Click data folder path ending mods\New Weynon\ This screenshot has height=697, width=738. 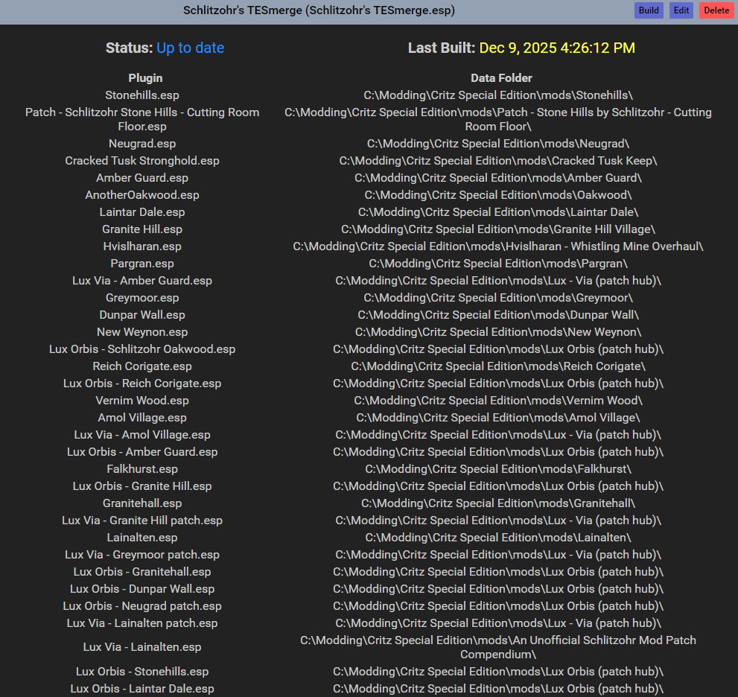(498, 332)
